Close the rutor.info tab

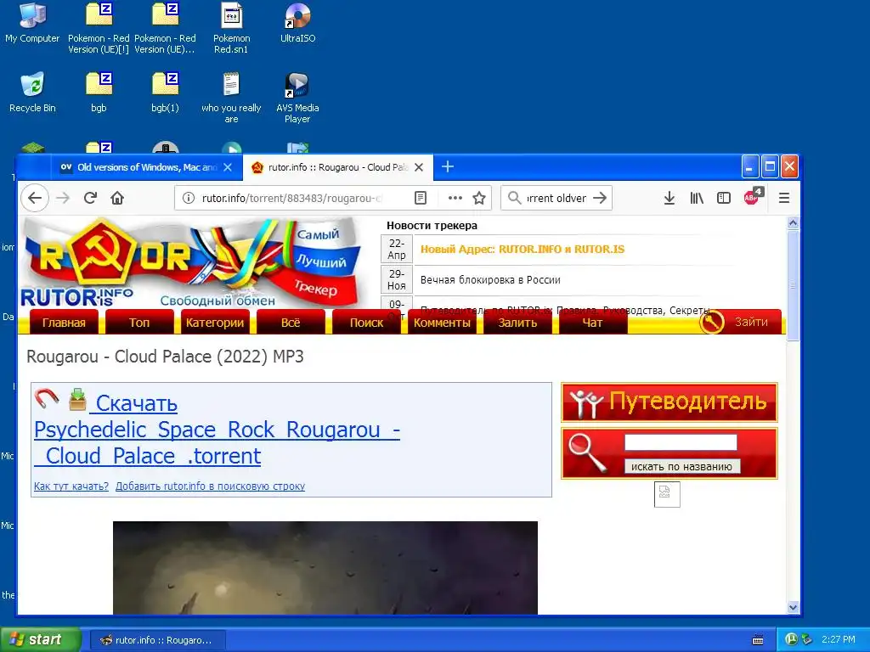(x=419, y=167)
